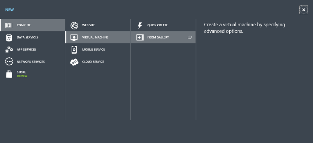313x143 pixels.
Task: Click the App Services gears icon
Action: point(9,50)
